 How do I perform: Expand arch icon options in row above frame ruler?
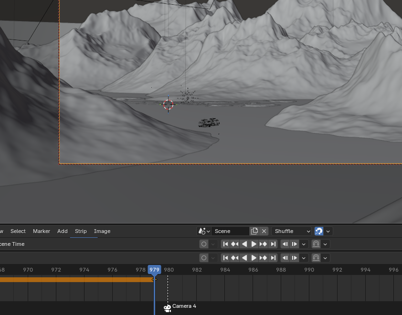325,258
